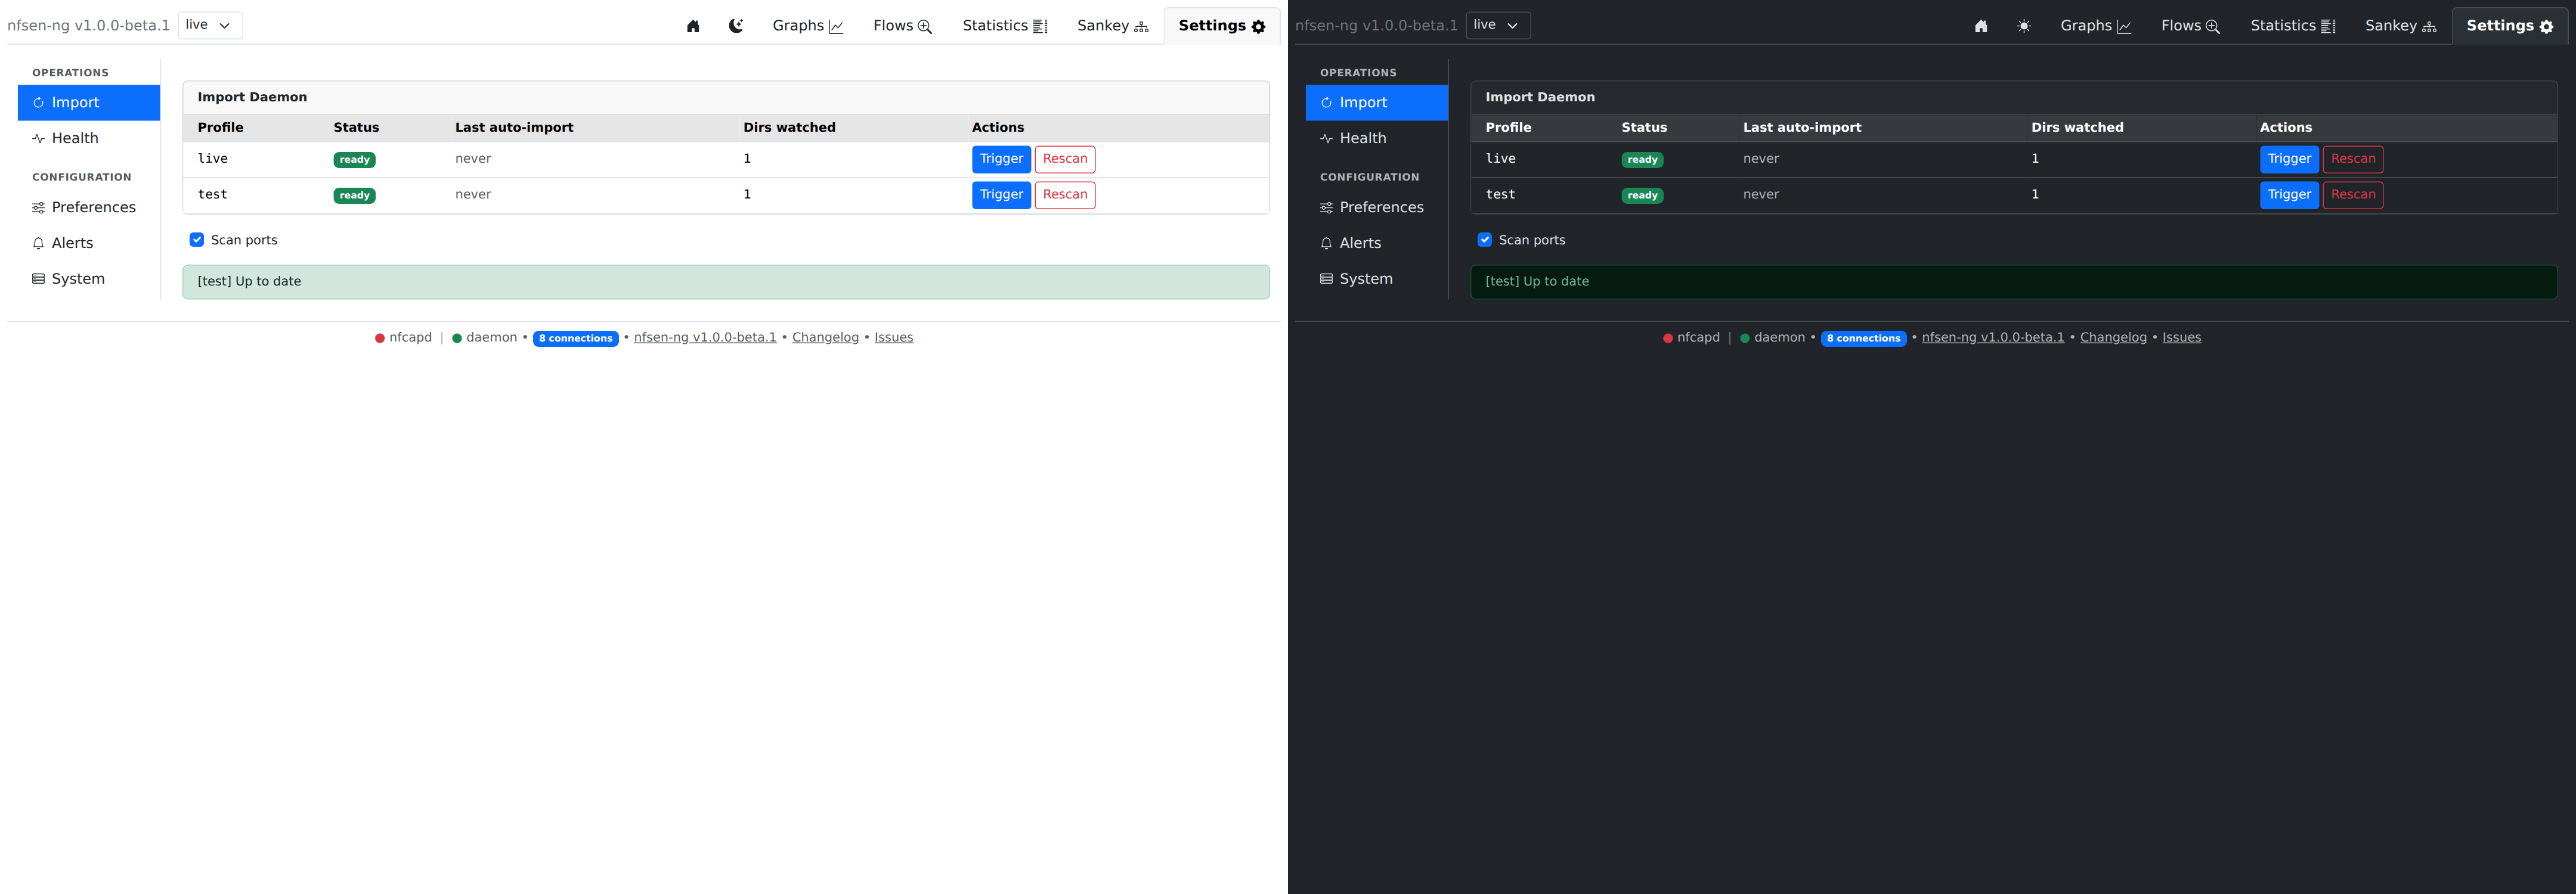Screen dimensions: 2576x894
Task: Open Statistics tab in light theme window
Action: click(1004, 26)
